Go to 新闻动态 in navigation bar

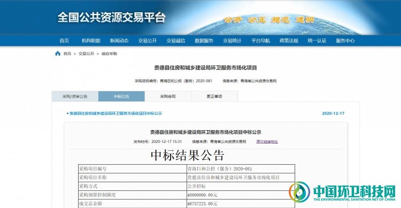pos(119,41)
